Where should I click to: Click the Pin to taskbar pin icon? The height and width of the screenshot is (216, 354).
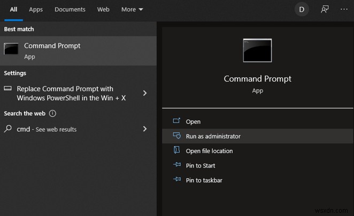(x=177, y=180)
